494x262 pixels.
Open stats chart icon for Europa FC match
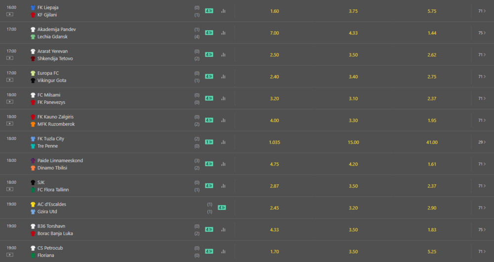click(x=223, y=77)
